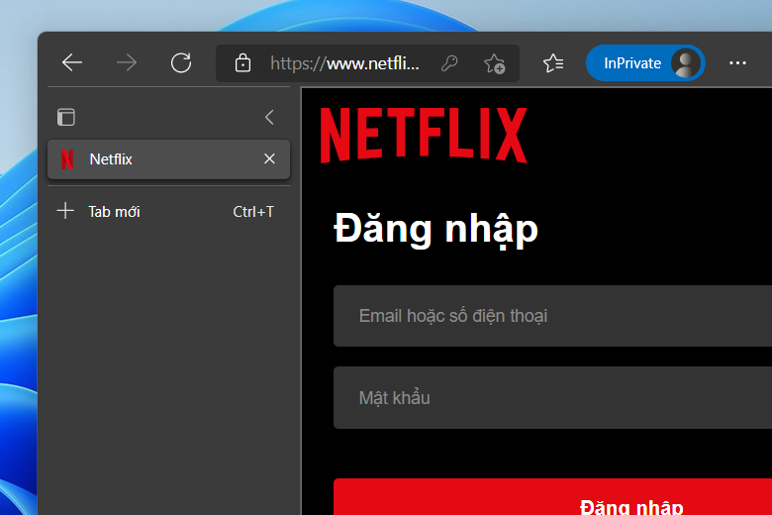Click the address bar URL
772x515 pixels.
tap(345, 63)
